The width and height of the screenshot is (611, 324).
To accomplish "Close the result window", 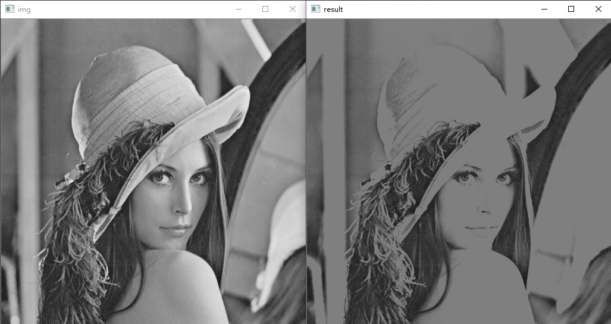I will [x=598, y=9].
